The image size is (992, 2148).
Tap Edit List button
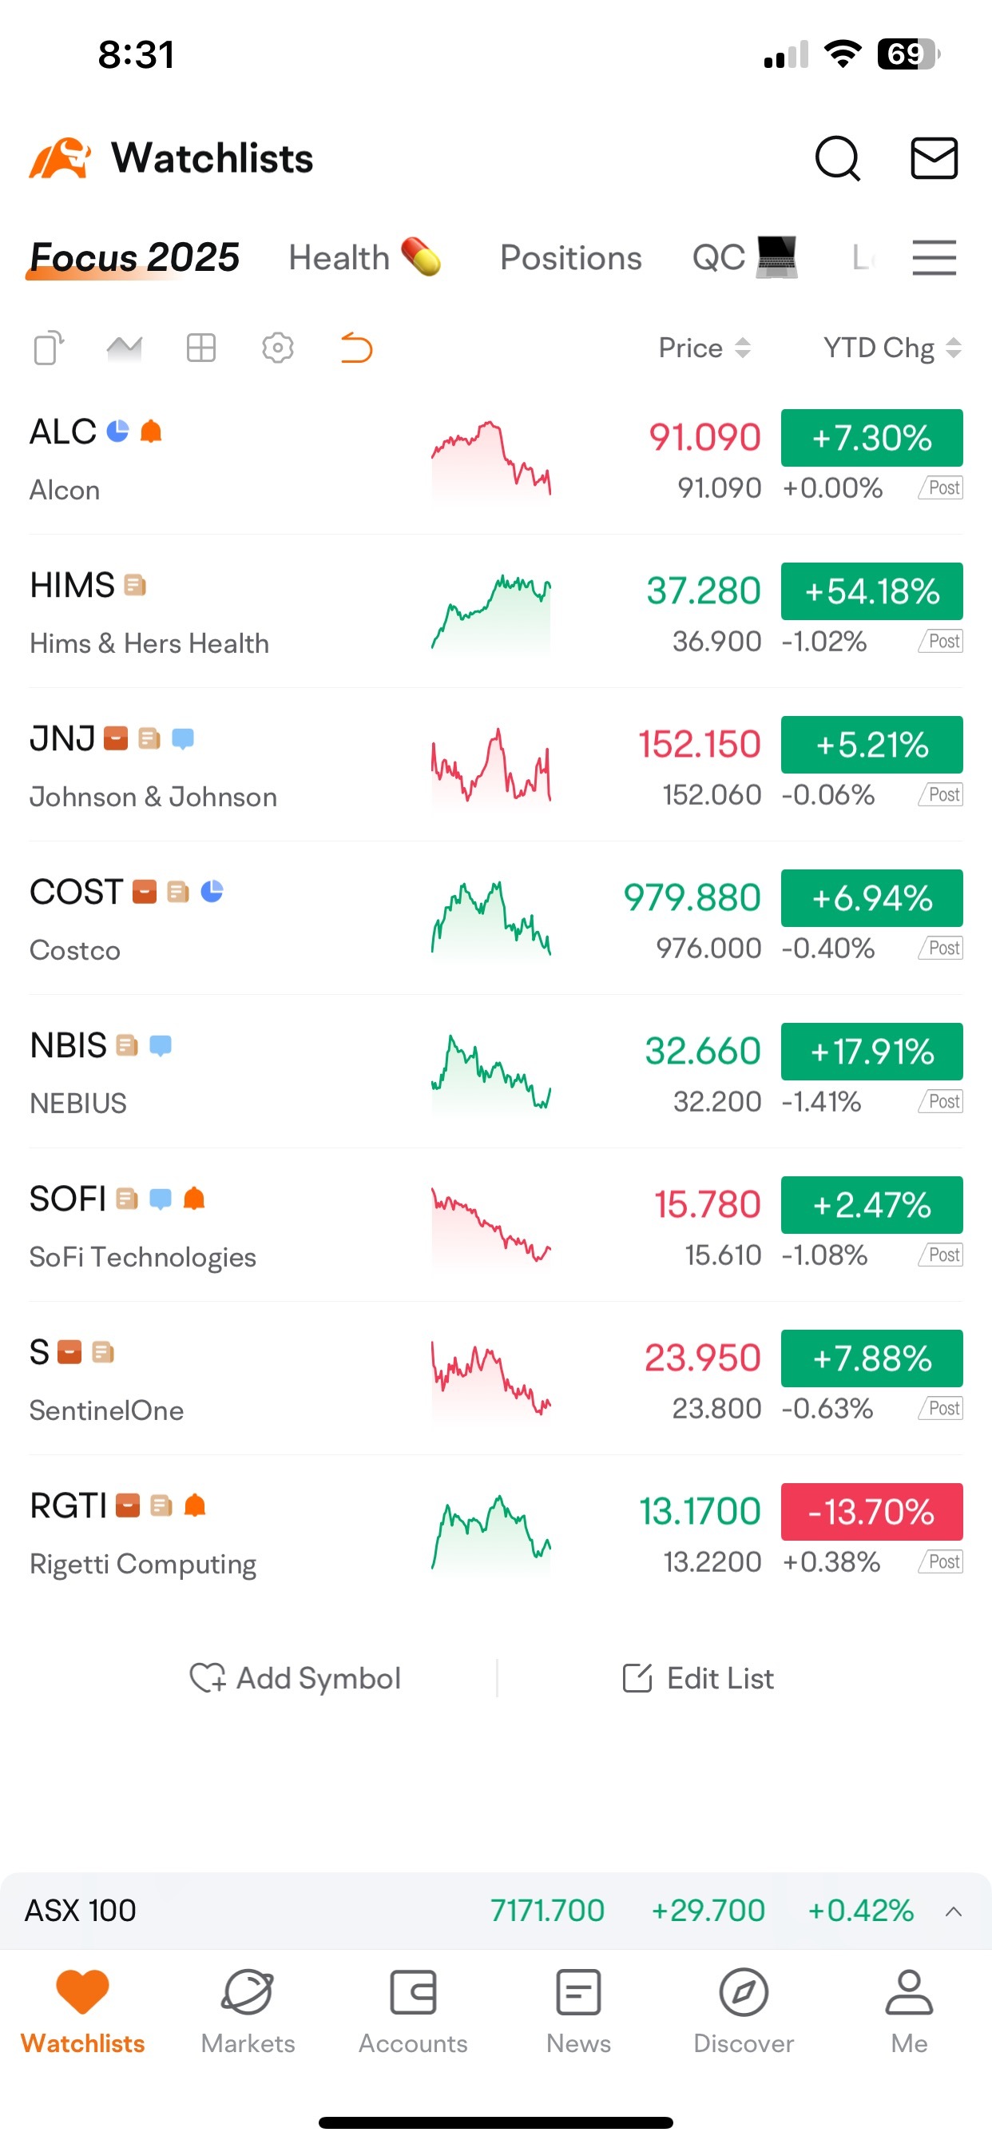click(699, 1677)
